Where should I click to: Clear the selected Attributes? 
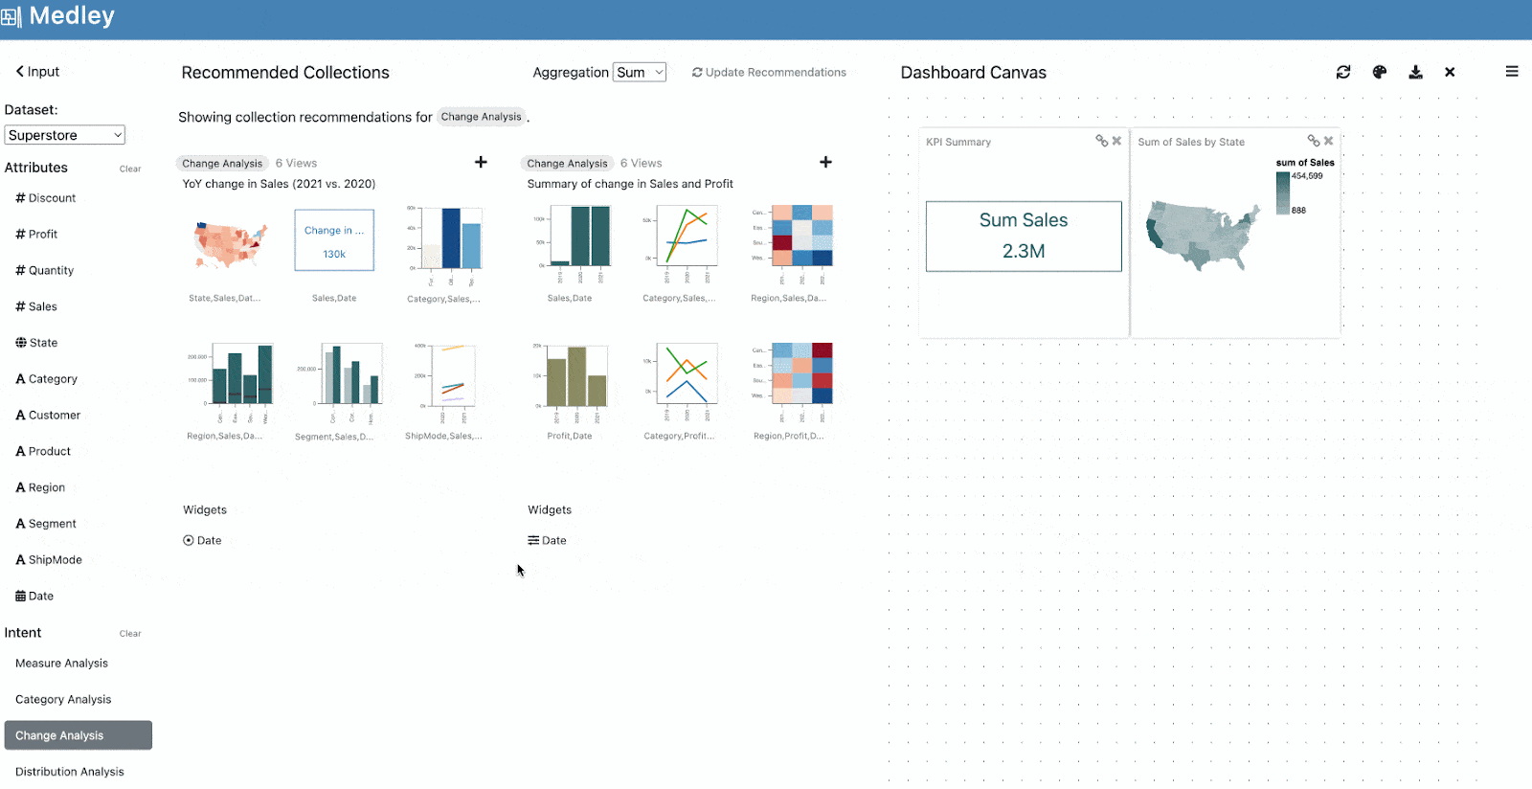[x=130, y=169]
